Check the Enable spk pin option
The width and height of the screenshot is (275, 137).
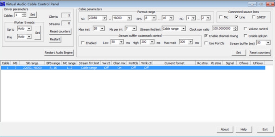[x=246, y=36]
